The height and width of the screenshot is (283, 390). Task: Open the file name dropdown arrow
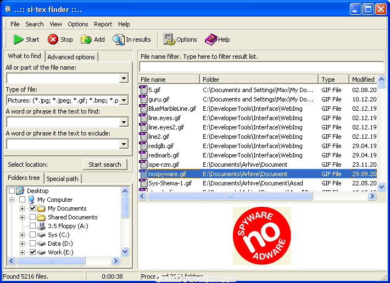pyautogui.click(x=124, y=78)
